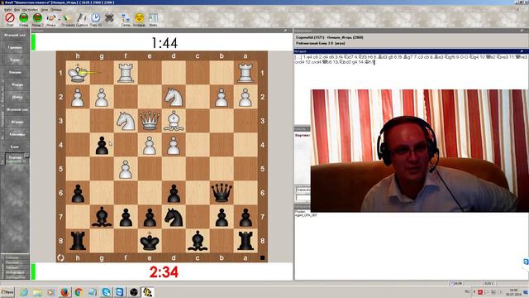
Task: Click the black square side-to-move indicator
Action: coord(263,257)
